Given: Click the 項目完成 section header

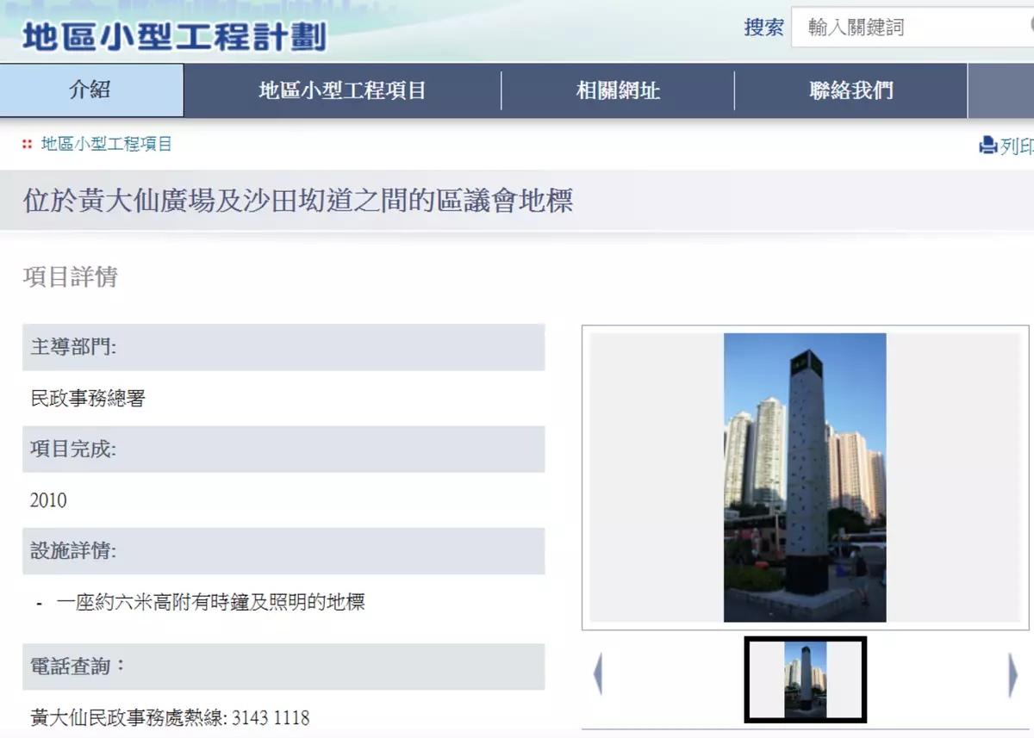Looking at the screenshot, I should pyautogui.click(x=74, y=449).
